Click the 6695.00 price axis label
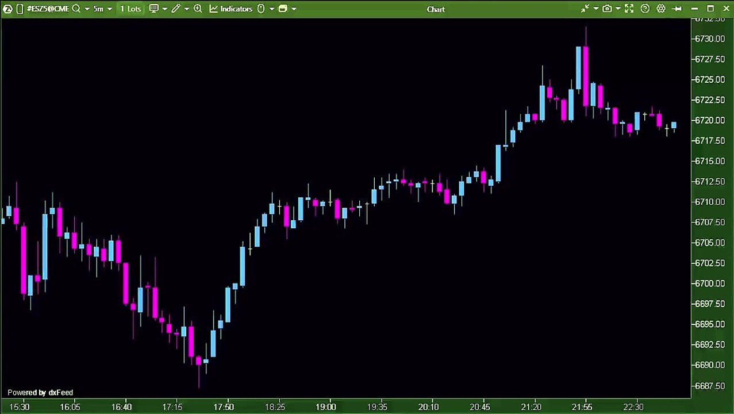 (710, 324)
